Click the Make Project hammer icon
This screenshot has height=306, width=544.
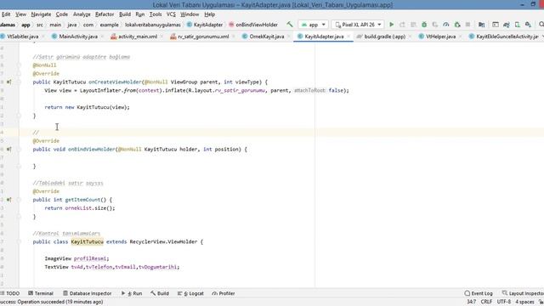point(289,25)
